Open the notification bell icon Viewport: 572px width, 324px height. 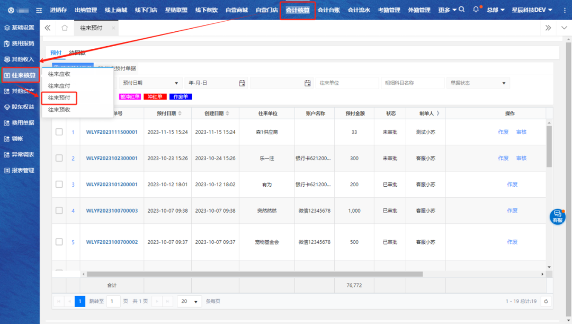476,10
